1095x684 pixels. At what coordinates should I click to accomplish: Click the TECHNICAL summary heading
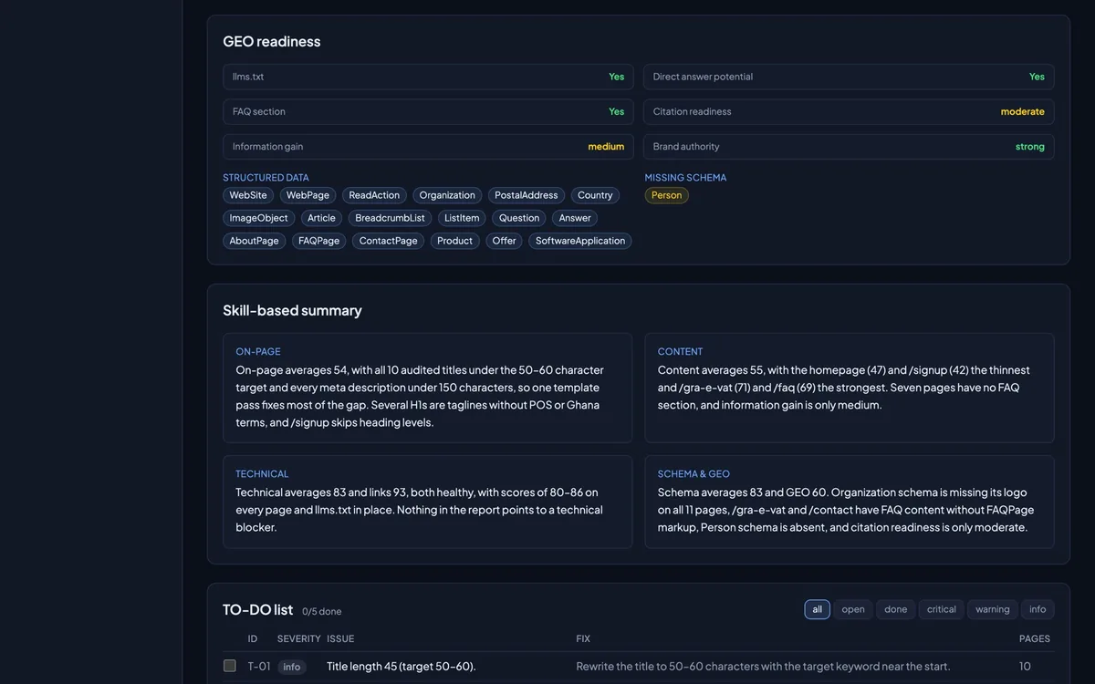click(262, 473)
